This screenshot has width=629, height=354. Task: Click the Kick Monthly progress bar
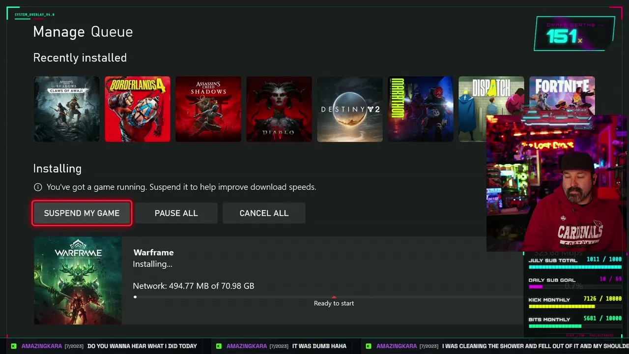tap(575, 306)
